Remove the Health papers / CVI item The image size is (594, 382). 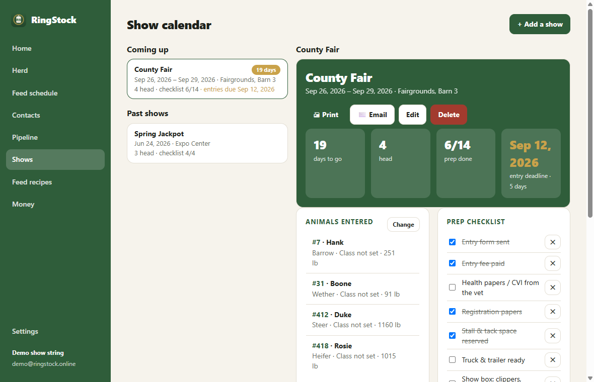(553, 288)
